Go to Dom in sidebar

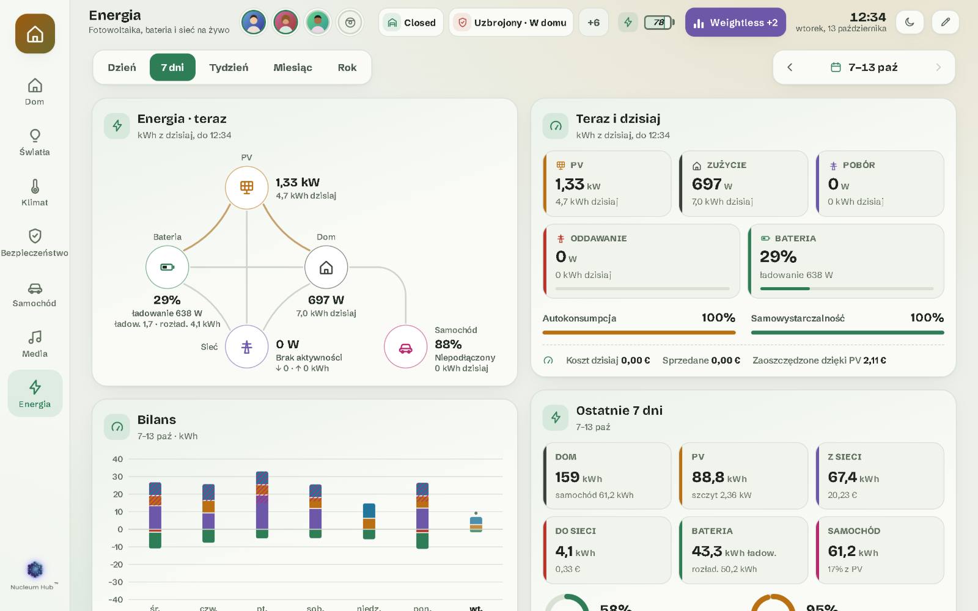click(x=35, y=92)
